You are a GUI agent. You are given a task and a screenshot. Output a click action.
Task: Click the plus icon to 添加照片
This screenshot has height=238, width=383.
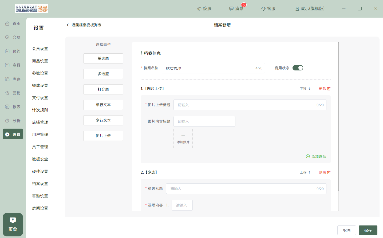[183, 136]
